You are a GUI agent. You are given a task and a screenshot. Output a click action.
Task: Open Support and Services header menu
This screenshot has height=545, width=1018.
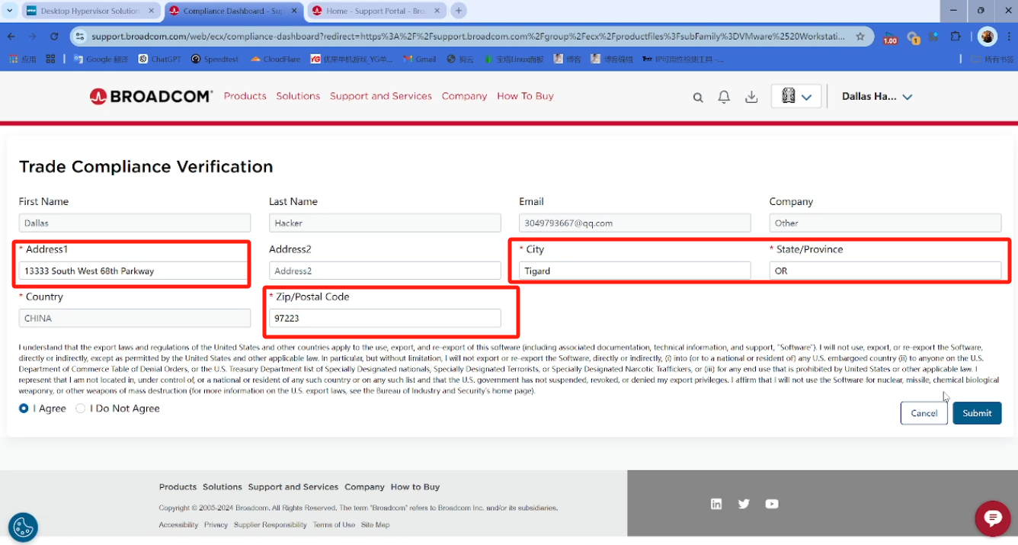(381, 96)
